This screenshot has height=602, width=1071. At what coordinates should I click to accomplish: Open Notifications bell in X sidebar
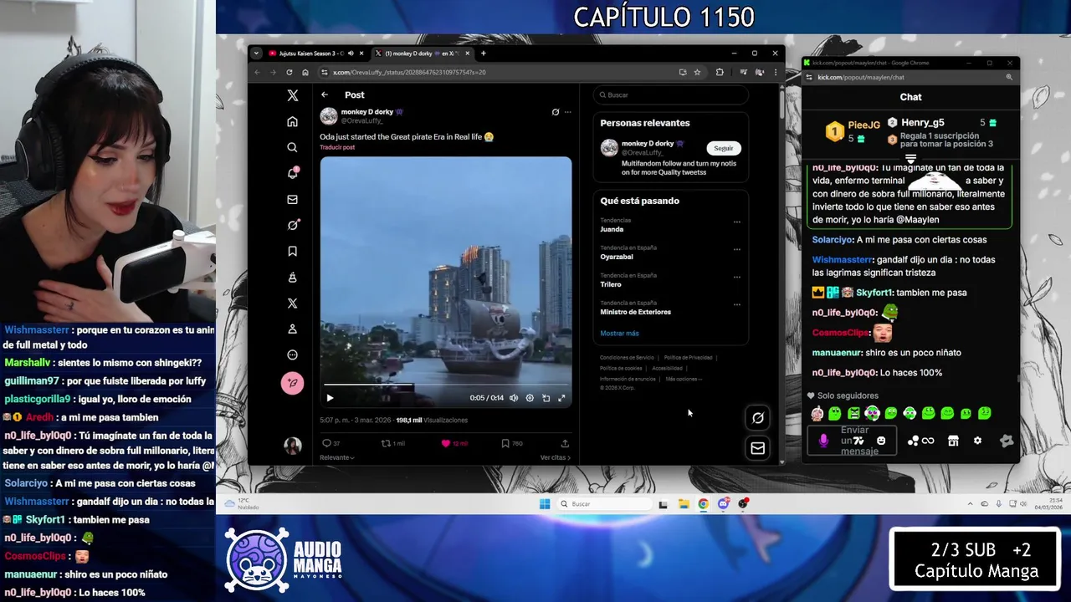pyautogui.click(x=292, y=173)
